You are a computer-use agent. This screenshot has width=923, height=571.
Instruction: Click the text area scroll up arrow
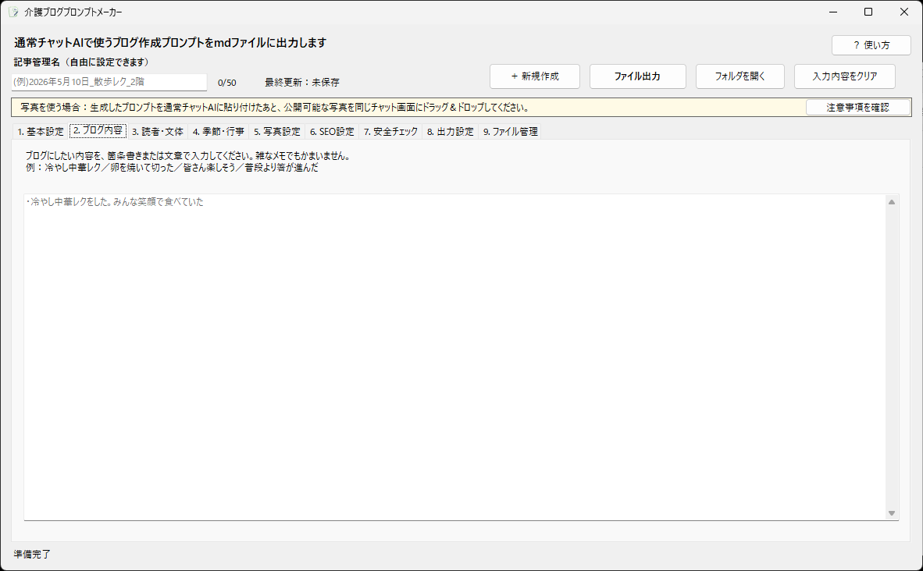[x=892, y=202]
